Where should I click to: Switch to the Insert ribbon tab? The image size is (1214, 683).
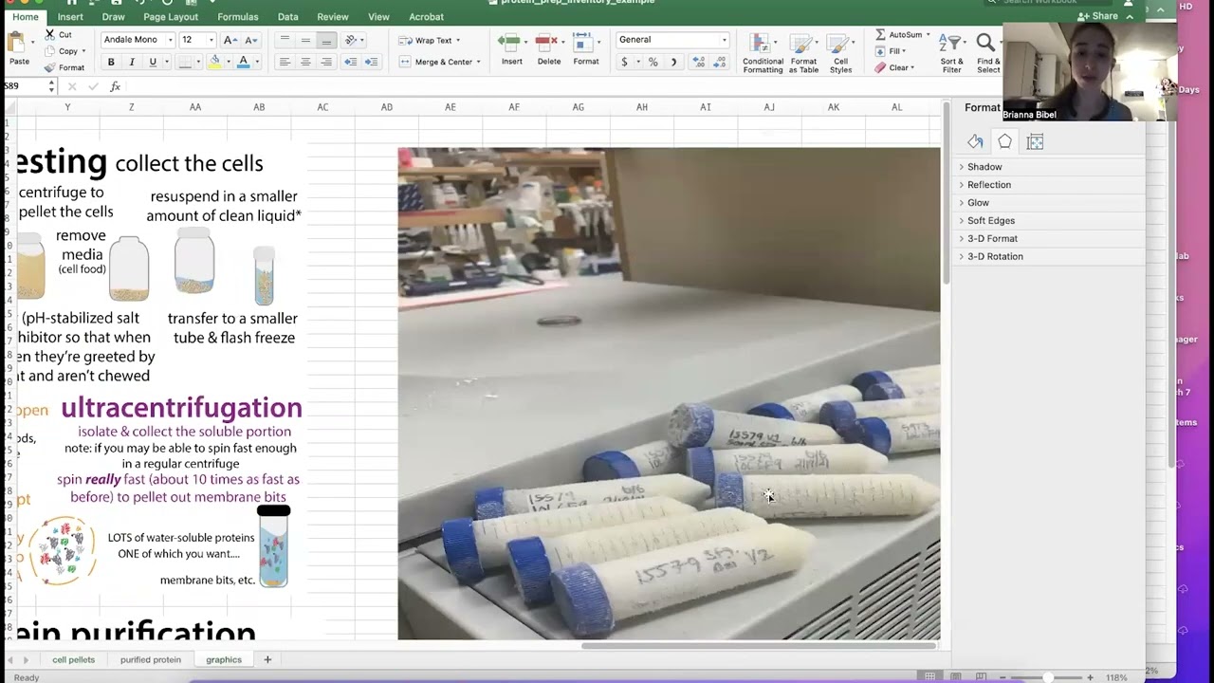pyautogui.click(x=70, y=17)
